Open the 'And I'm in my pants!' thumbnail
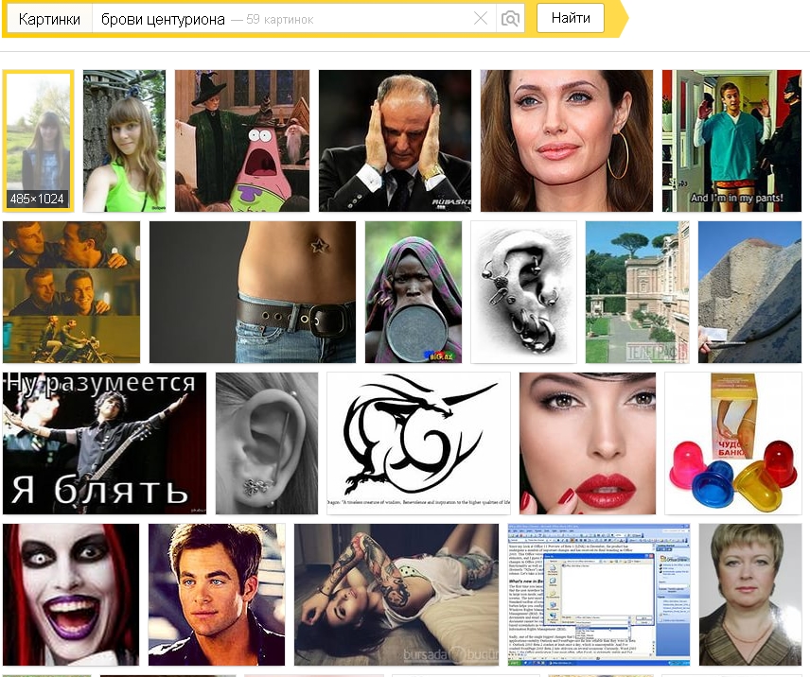Image resolution: width=810 pixels, height=677 pixels. point(732,141)
